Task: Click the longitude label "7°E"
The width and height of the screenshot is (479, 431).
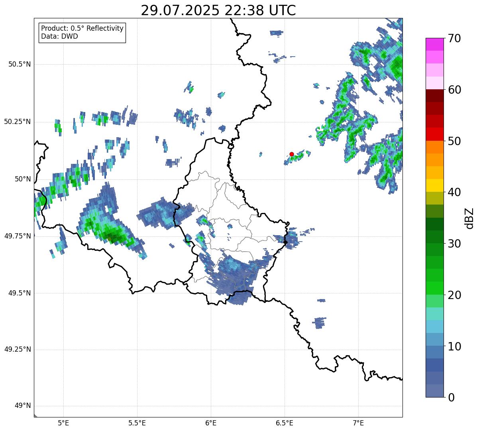Action: 358,423
